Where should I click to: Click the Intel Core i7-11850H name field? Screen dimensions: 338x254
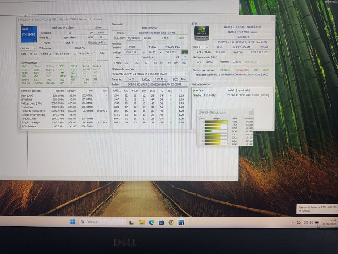point(63,28)
